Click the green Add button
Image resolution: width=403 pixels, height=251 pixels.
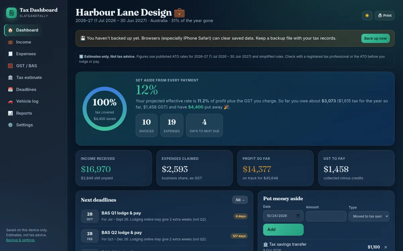point(283,230)
